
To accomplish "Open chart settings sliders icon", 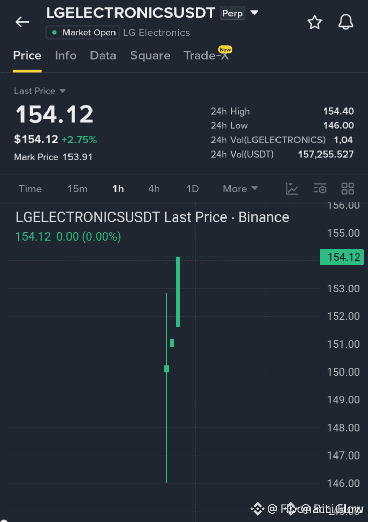I will point(320,189).
